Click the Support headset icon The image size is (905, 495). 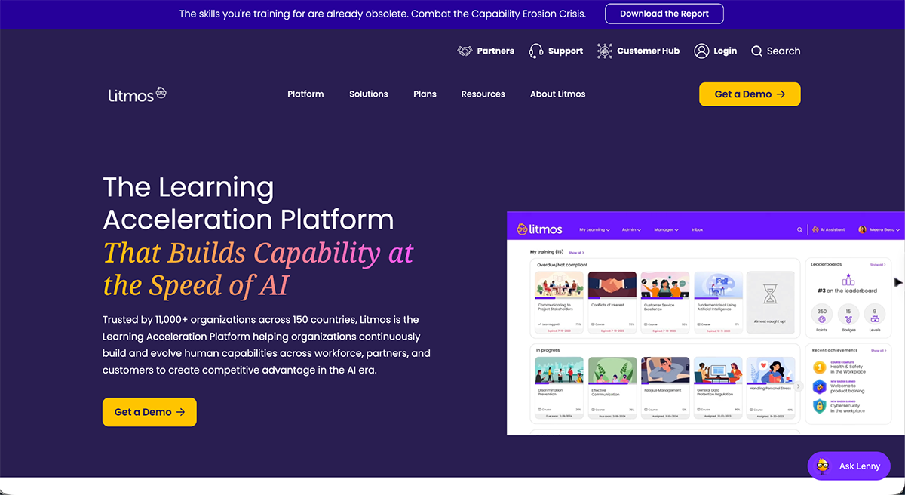[536, 51]
